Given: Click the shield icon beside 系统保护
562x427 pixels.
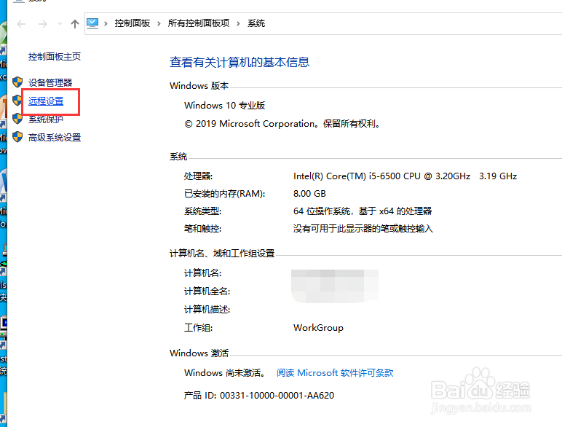Looking at the screenshot, I should coord(17,119).
